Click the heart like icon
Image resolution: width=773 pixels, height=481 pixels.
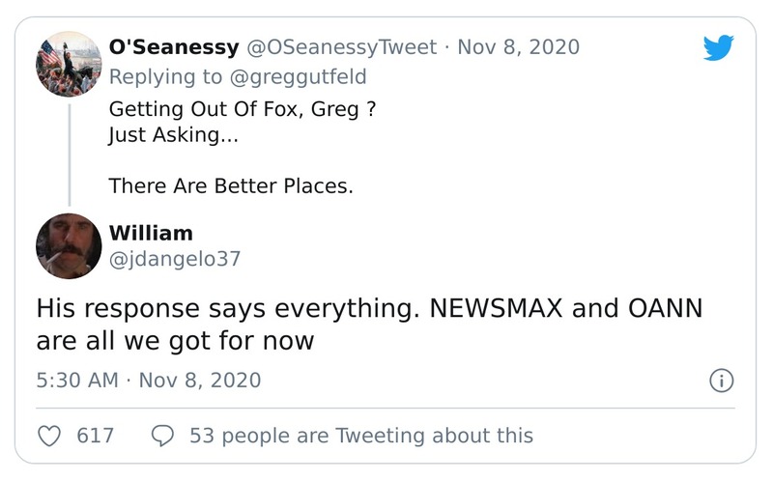[49, 436]
